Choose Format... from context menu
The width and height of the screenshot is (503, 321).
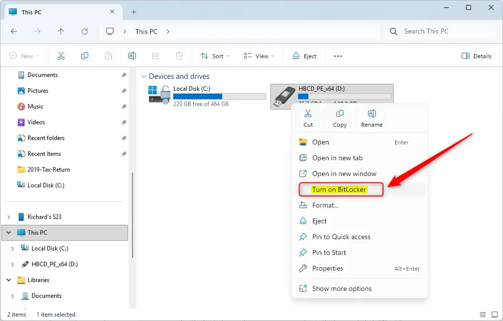(359, 205)
